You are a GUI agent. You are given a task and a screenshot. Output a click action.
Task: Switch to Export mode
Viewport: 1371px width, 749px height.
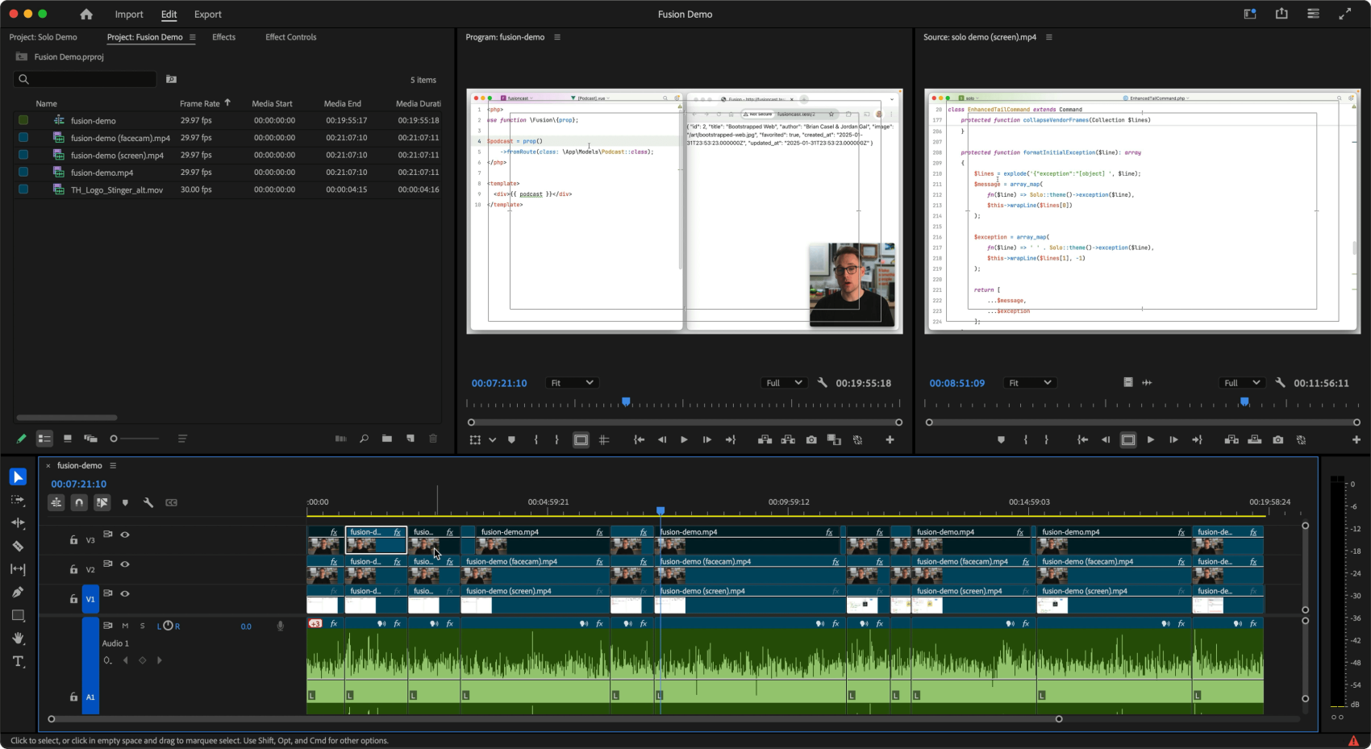(x=208, y=15)
